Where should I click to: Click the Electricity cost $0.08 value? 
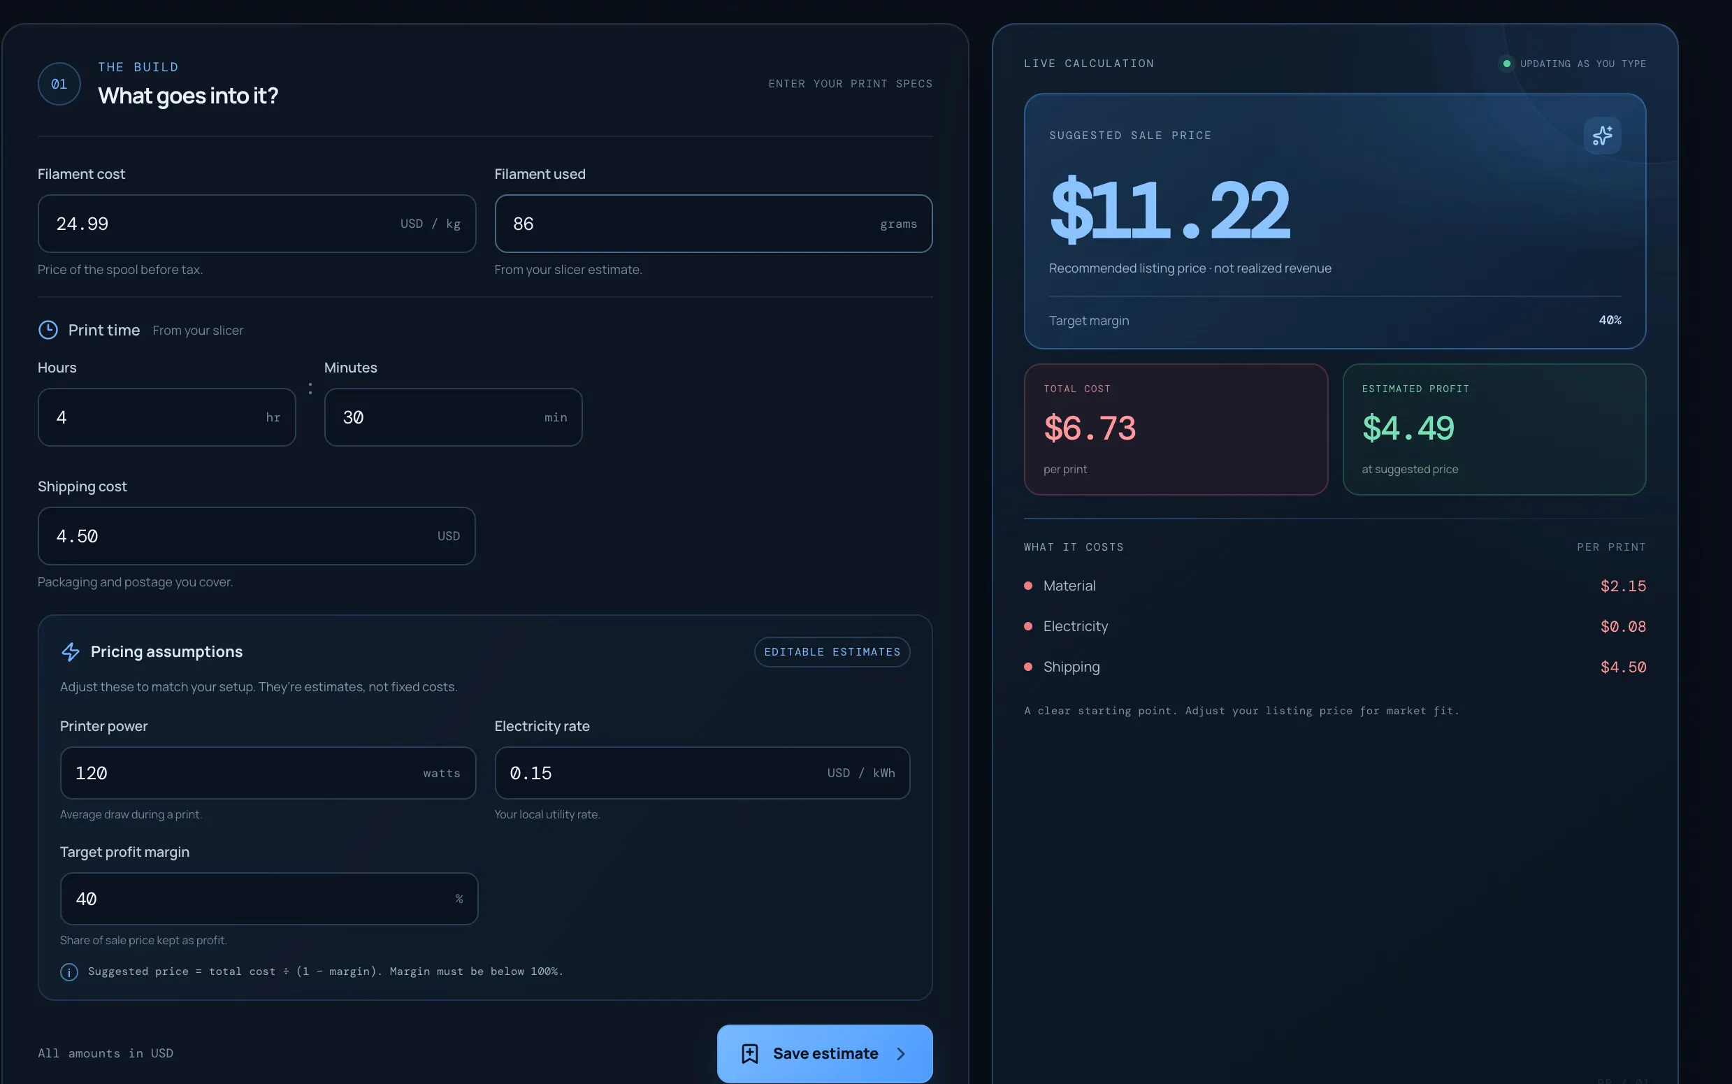[x=1623, y=626]
